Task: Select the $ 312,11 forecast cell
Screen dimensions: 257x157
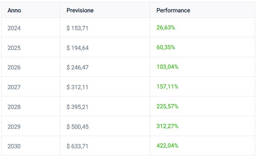Action: click(x=77, y=87)
